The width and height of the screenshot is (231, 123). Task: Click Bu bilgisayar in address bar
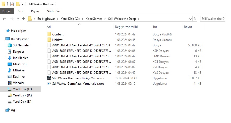tap(46, 19)
